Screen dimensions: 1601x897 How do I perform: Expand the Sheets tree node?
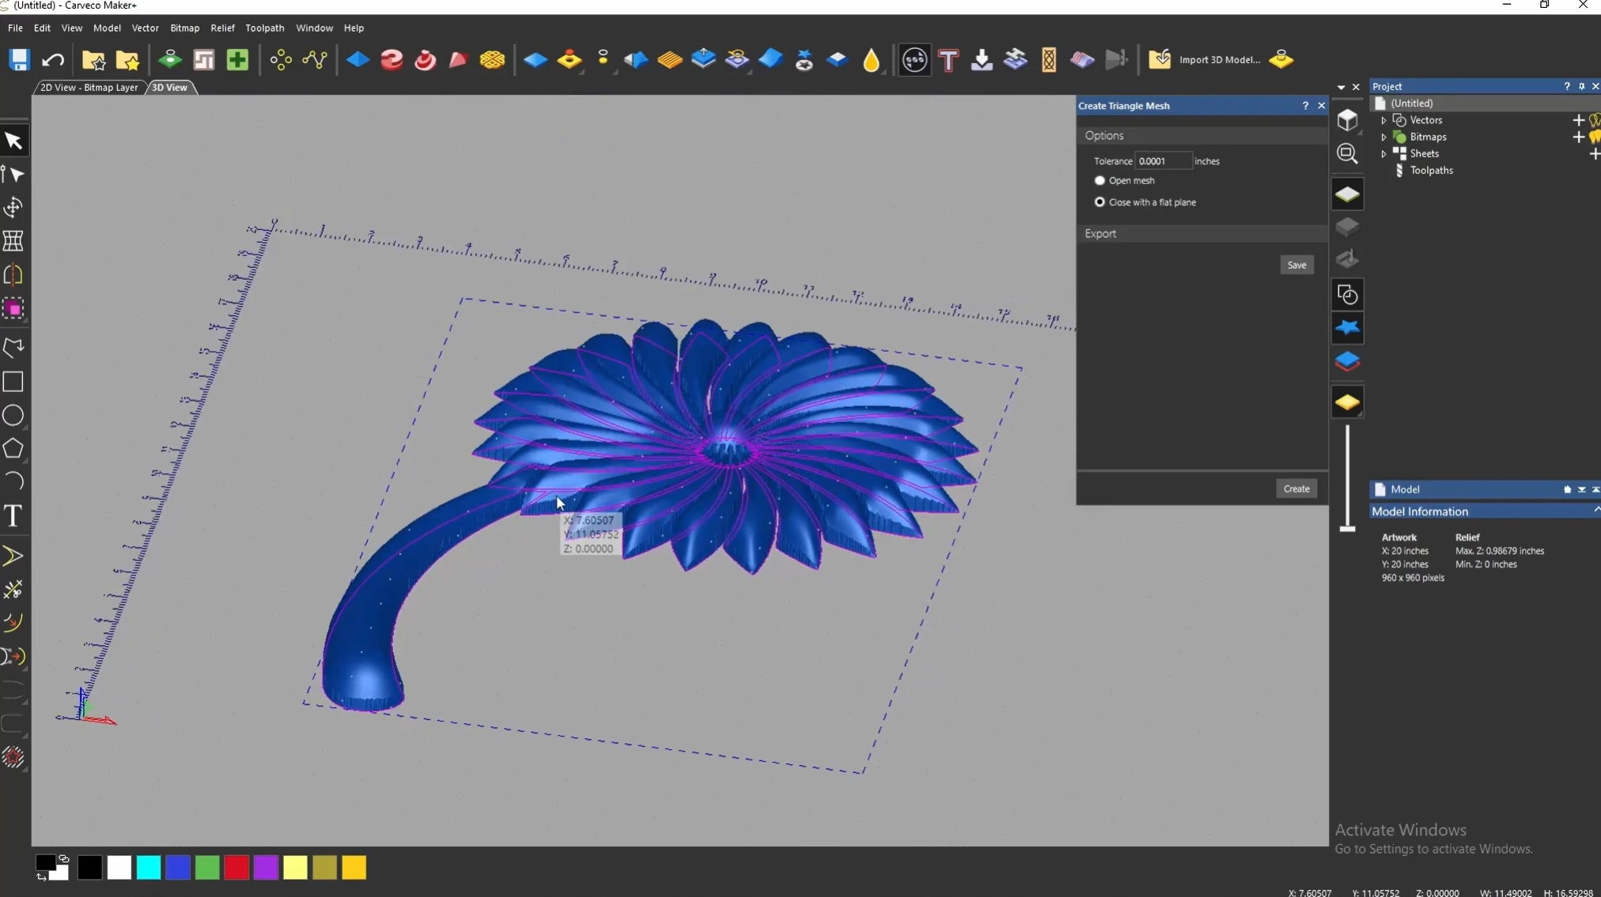point(1383,154)
